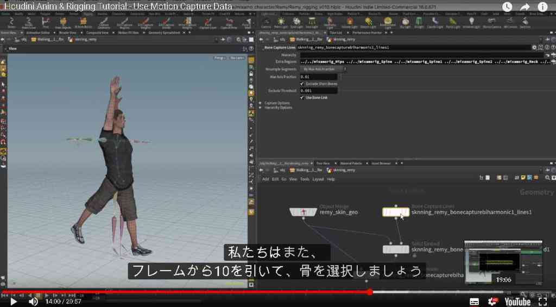Screen dimensions: 556x307
Task: Select the Sky Light shelf tool
Action: (x=405, y=23)
